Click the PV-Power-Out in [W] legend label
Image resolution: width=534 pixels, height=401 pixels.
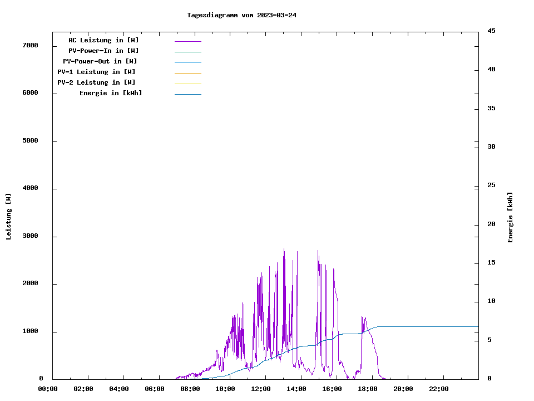100,61
